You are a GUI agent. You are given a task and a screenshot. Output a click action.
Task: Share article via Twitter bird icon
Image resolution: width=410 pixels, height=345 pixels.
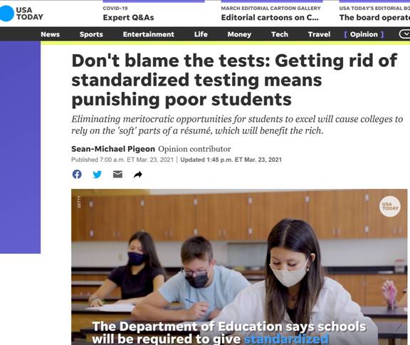pos(98,175)
